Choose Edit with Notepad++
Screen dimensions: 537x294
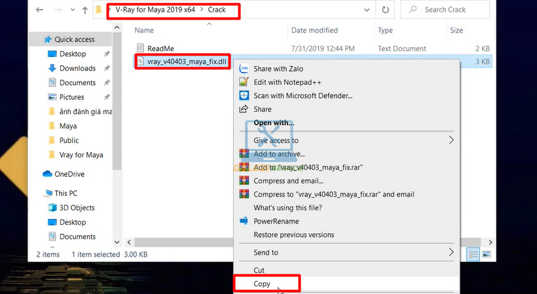[x=287, y=82]
